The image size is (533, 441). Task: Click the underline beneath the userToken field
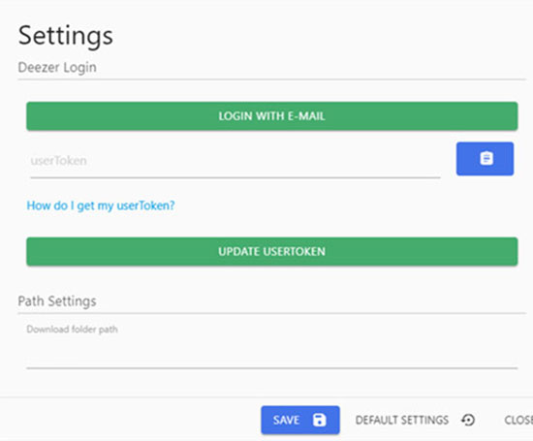coord(235,177)
